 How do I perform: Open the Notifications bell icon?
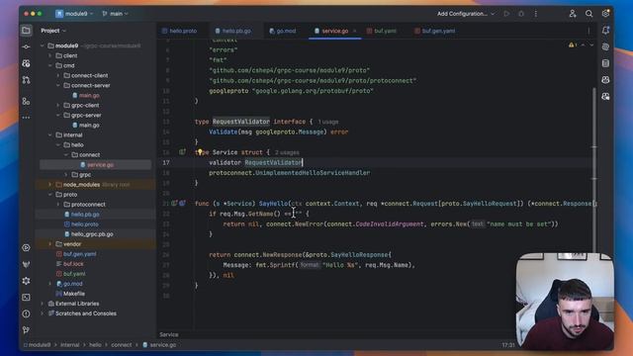[x=605, y=31]
